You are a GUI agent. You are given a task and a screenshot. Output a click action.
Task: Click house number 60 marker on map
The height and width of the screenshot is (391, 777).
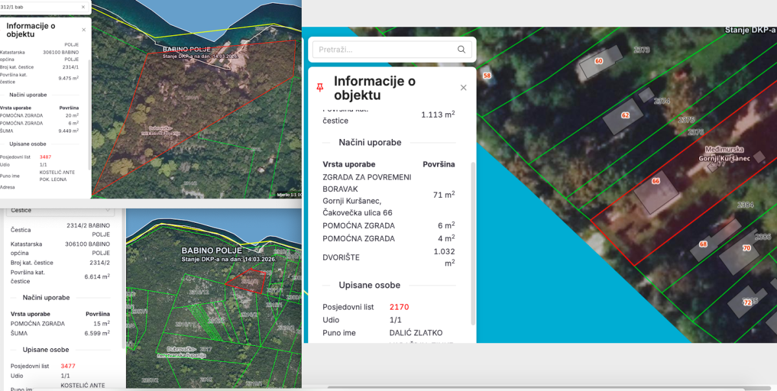(598, 61)
